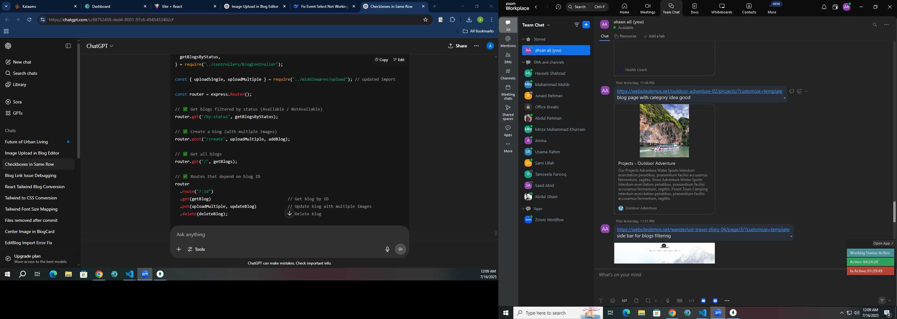Image resolution: width=897 pixels, height=319 pixels.
Task: Open Chrome tab search dropdown
Action: tap(6, 6)
